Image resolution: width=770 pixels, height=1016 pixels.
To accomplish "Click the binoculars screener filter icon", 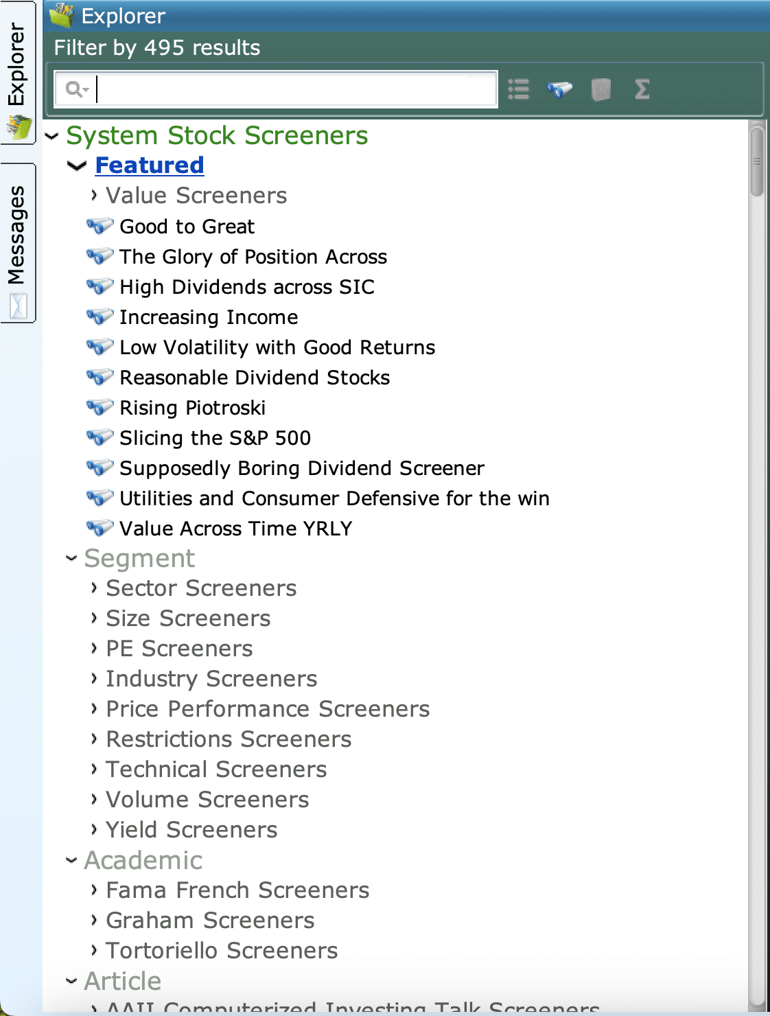I will click(x=559, y=89).
